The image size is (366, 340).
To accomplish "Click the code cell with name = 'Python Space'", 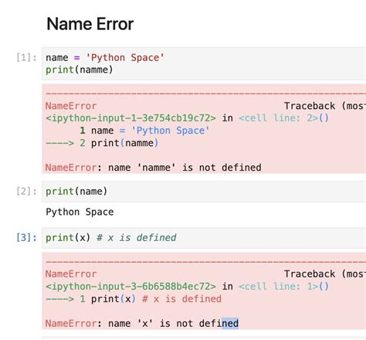I will [x=204, y=63].
